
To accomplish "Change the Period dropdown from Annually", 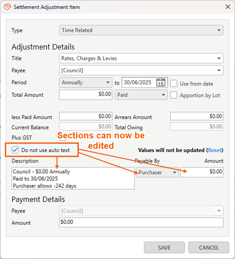I will (86, 83).
